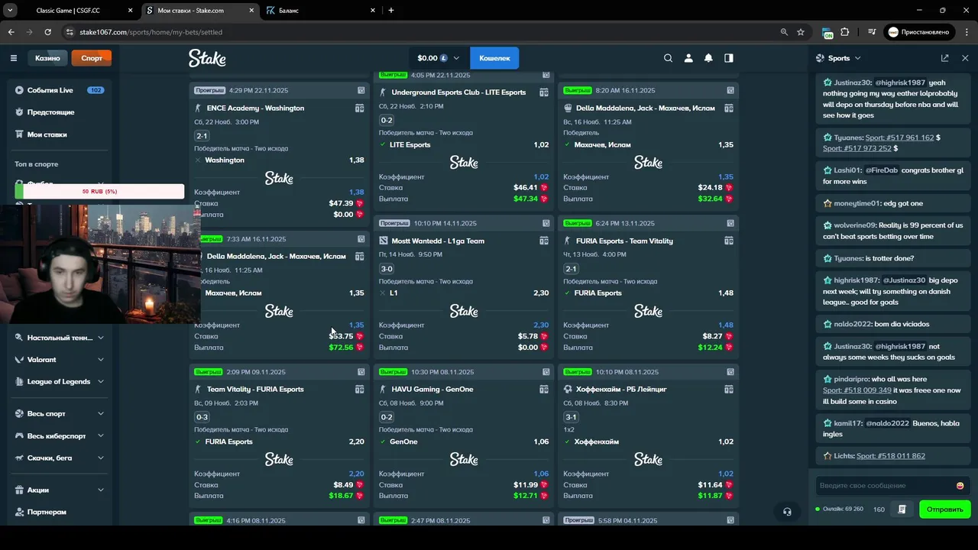Click the @naldo2022 mention in chat
The height and width of the screenshot is (550, 978).
click(x=887, y=423)
